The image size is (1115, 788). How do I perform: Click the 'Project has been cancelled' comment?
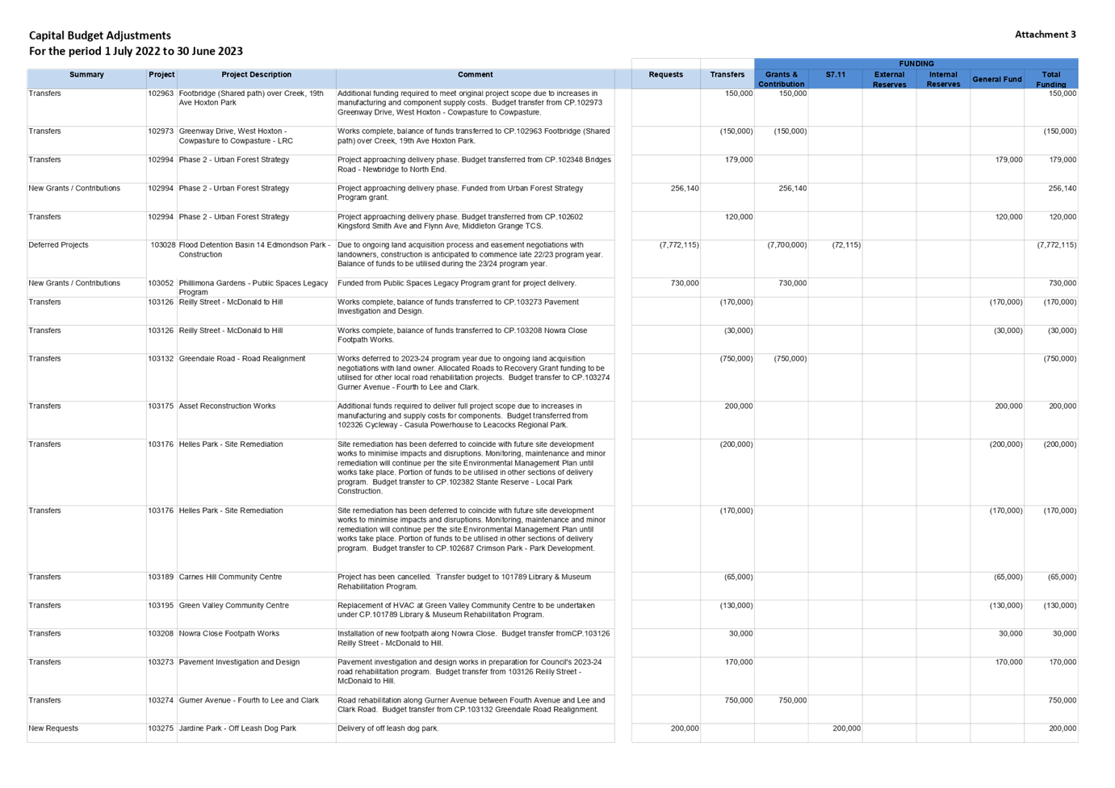464,582
